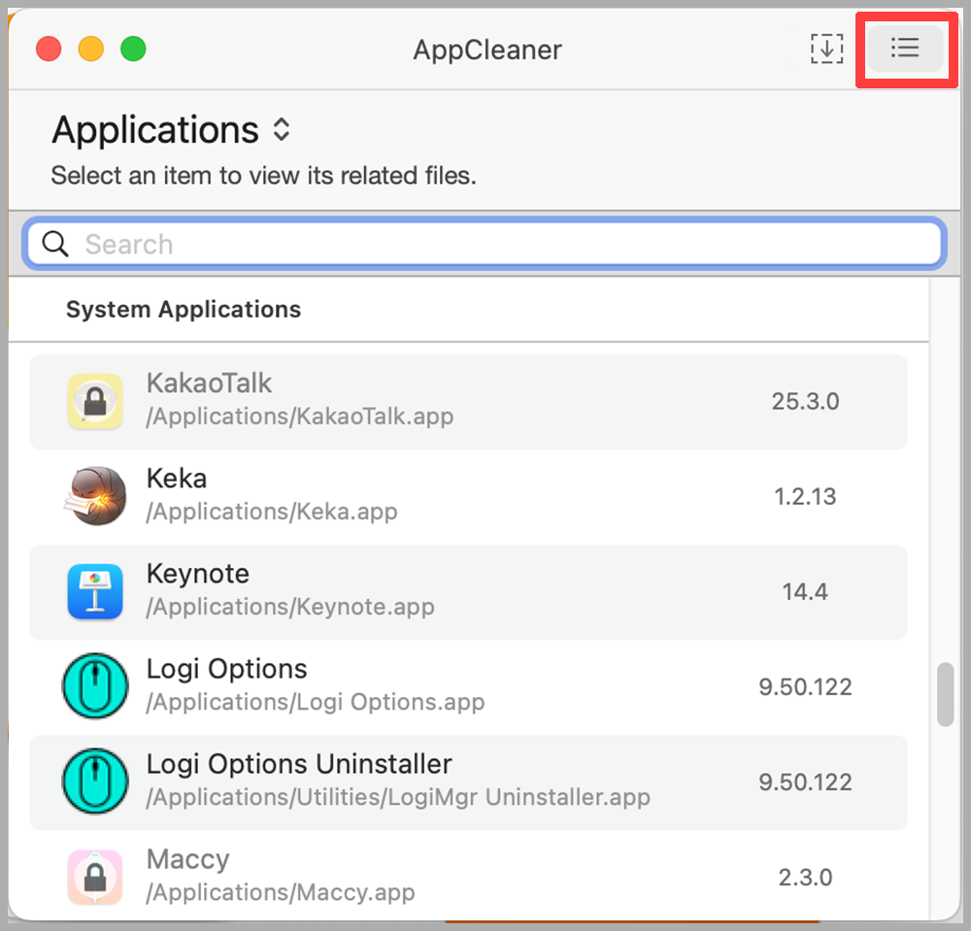Open the application list view button
This screenshot has width=971, height=931.
(905, 49)
